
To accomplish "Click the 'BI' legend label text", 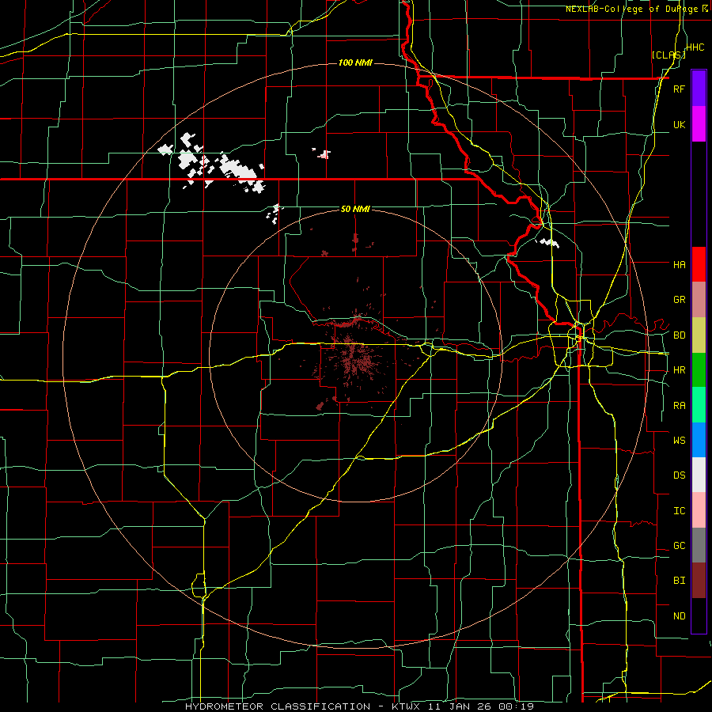I will coord(679,581).
